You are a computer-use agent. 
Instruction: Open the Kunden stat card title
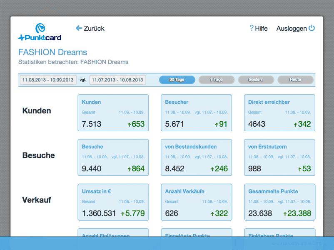91,102
